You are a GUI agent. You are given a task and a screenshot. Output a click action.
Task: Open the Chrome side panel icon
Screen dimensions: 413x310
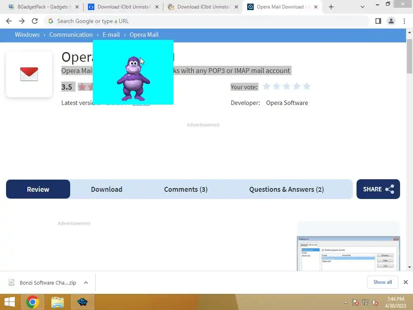(378, 21)
